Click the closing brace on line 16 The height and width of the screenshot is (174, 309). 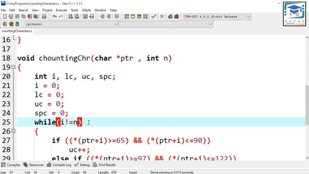(x=19, y=40)
